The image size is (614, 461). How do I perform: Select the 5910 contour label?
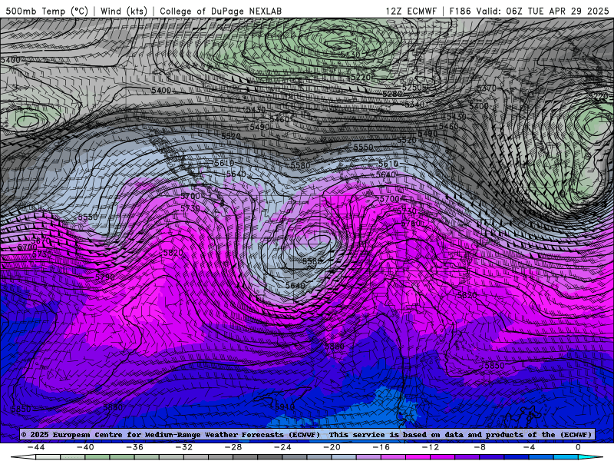[x=284, y=407]
